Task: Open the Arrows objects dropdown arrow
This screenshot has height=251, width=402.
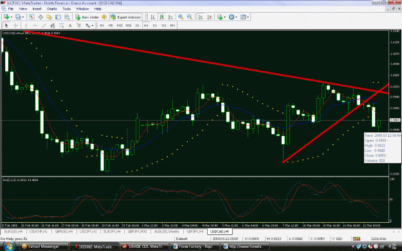Action: pos(93,25)
